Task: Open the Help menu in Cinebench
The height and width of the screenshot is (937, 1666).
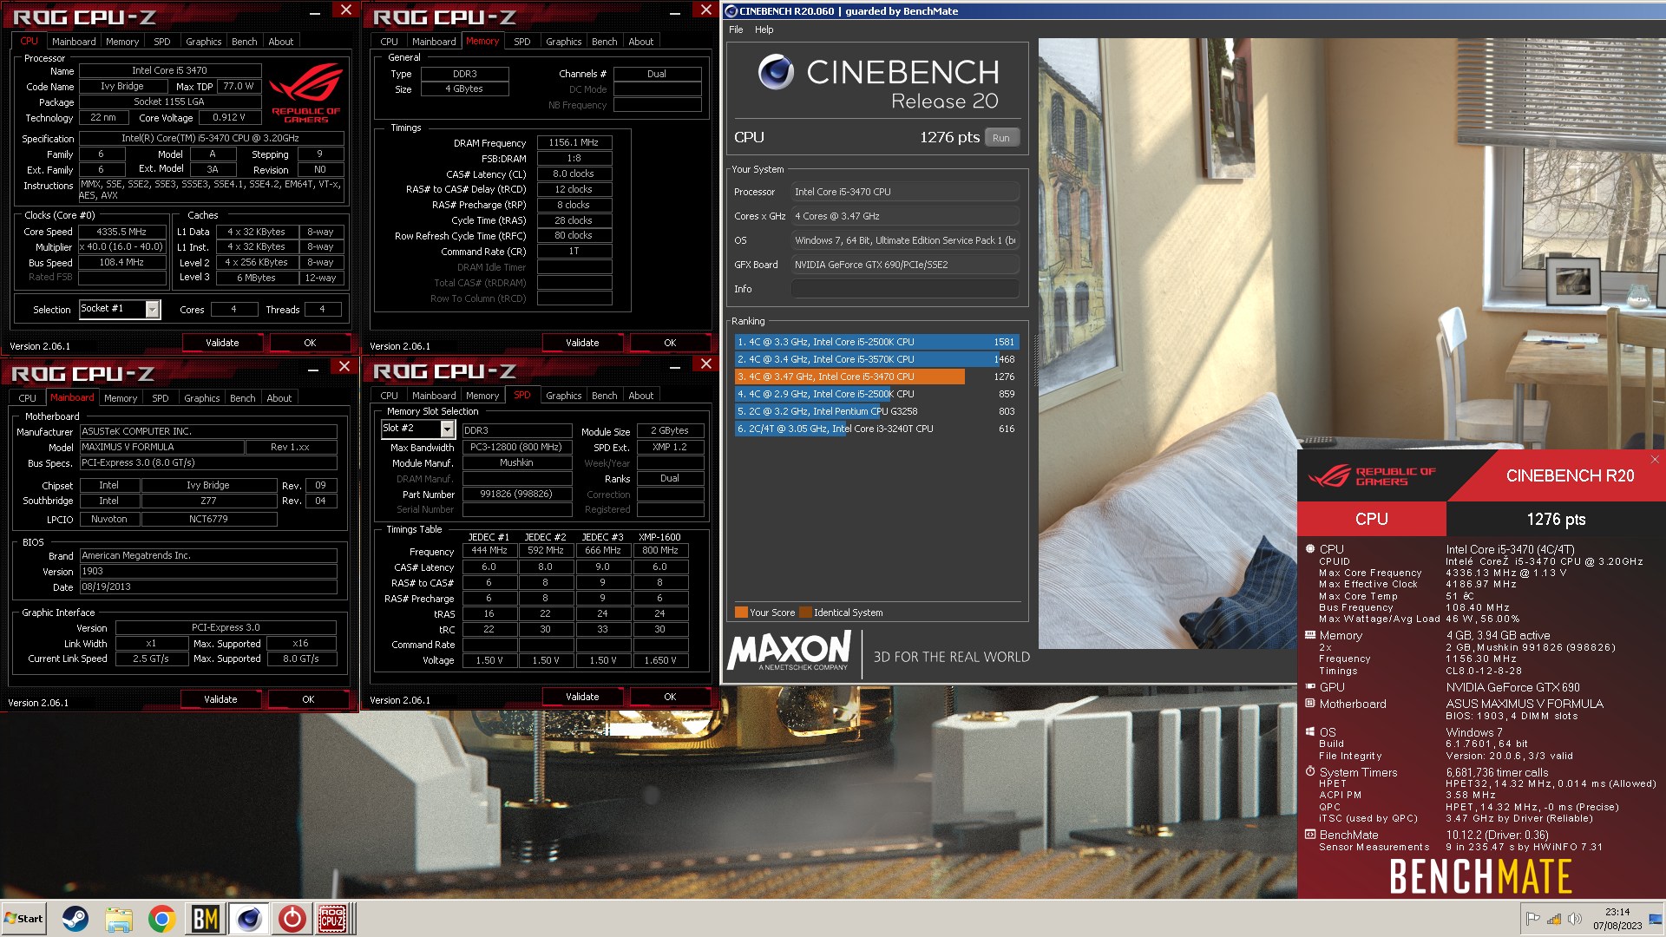Action: tap(764, 29)
